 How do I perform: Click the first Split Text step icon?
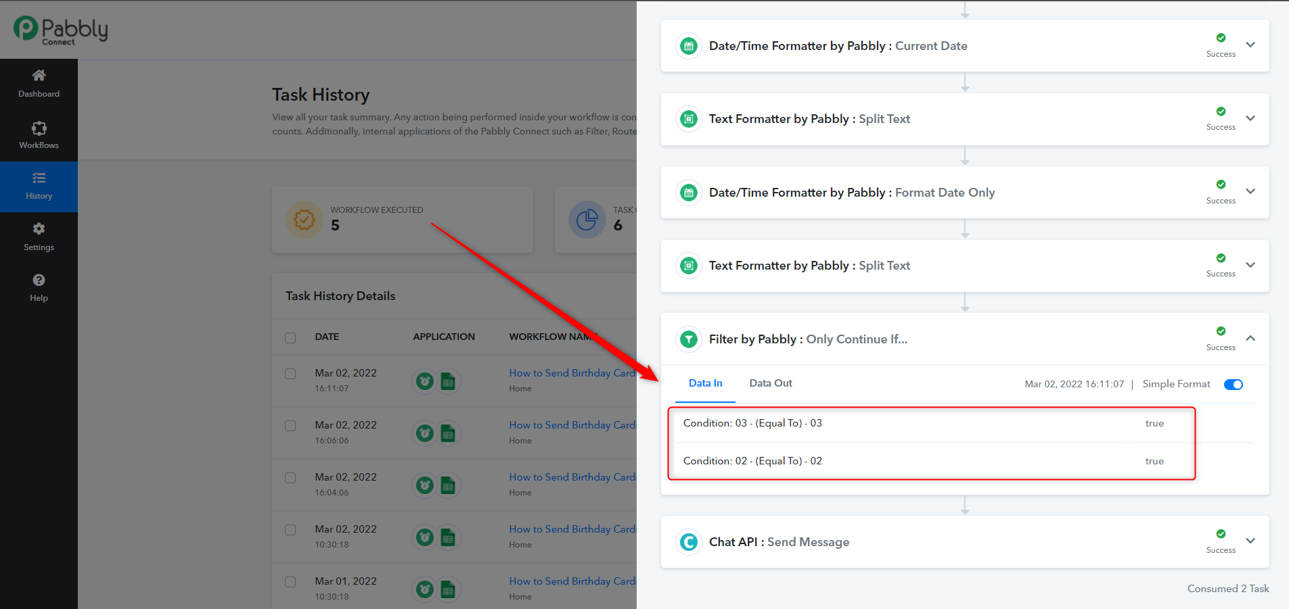pyautogui.click(x=689, y=119)
